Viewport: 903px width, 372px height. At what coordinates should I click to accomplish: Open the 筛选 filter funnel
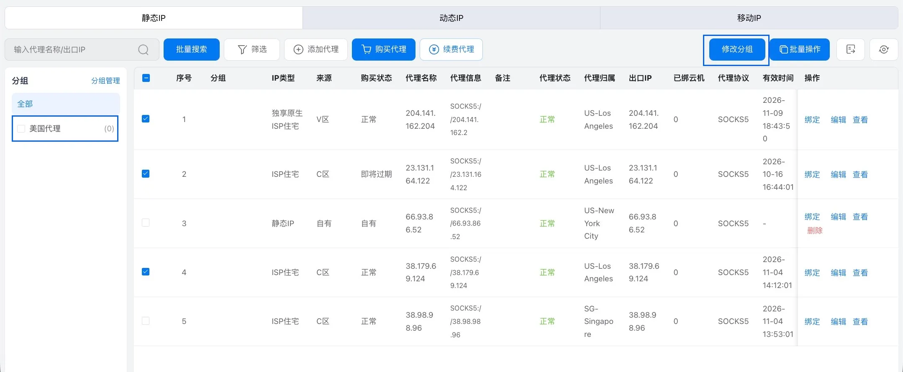(252, 49)
